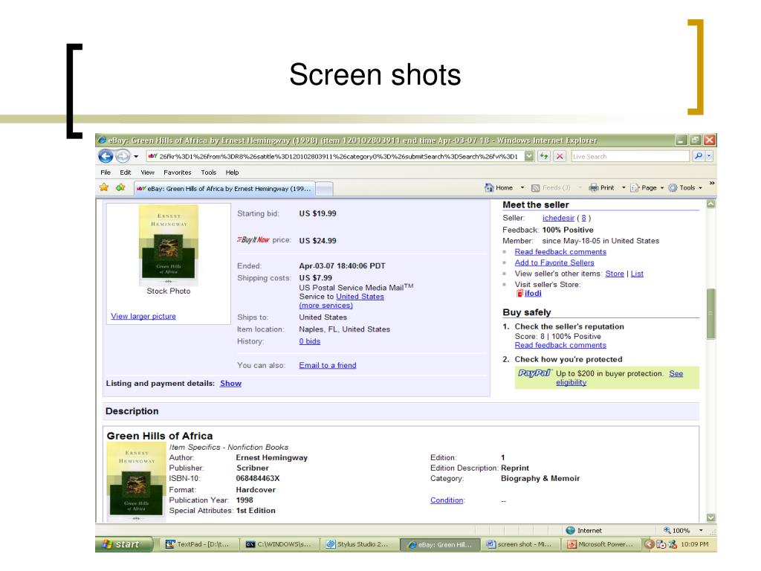Click the Live Search magnifier icon
This screenshot has width=761, height=571.
[698, 156]
